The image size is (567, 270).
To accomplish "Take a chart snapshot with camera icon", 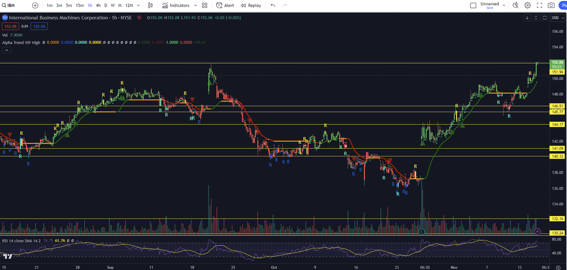I will pyautogui.click(x=551, y=6).
